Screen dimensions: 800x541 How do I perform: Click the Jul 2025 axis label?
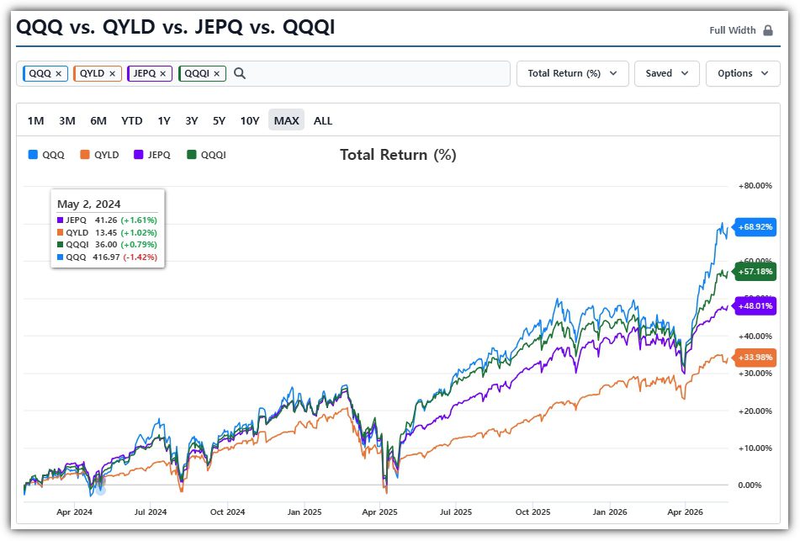coord(456,512)
